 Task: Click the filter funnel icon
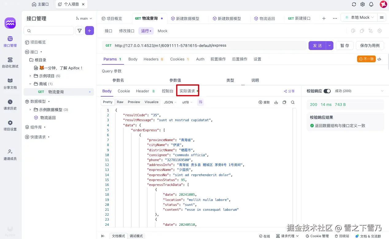click(x=80, y=31)
